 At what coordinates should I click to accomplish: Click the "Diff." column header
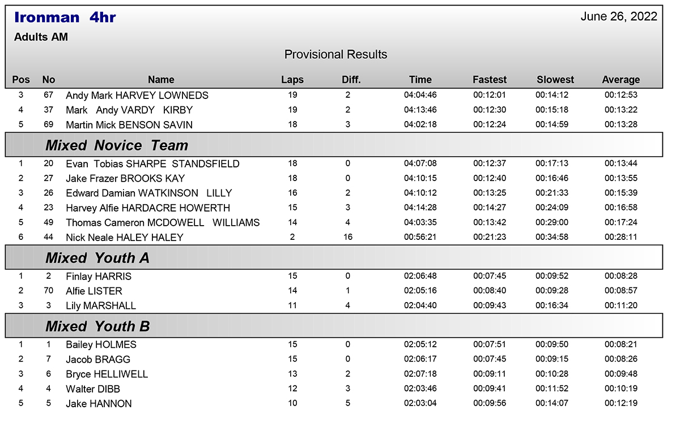tap(351, 80)
